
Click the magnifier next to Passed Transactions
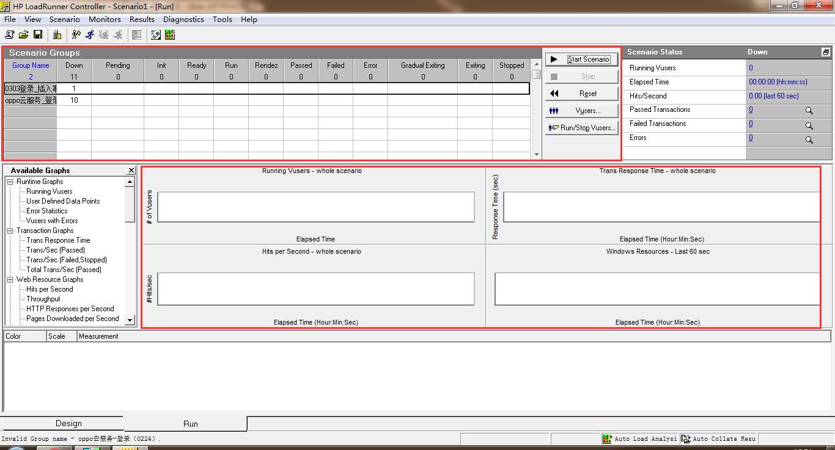pyautogui.click(x=809, y=111)
